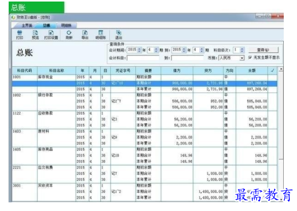Click the 打印 (Print) toolbar icon
Image resolution: width=297 pixels, height=211 pixels.
19,35
